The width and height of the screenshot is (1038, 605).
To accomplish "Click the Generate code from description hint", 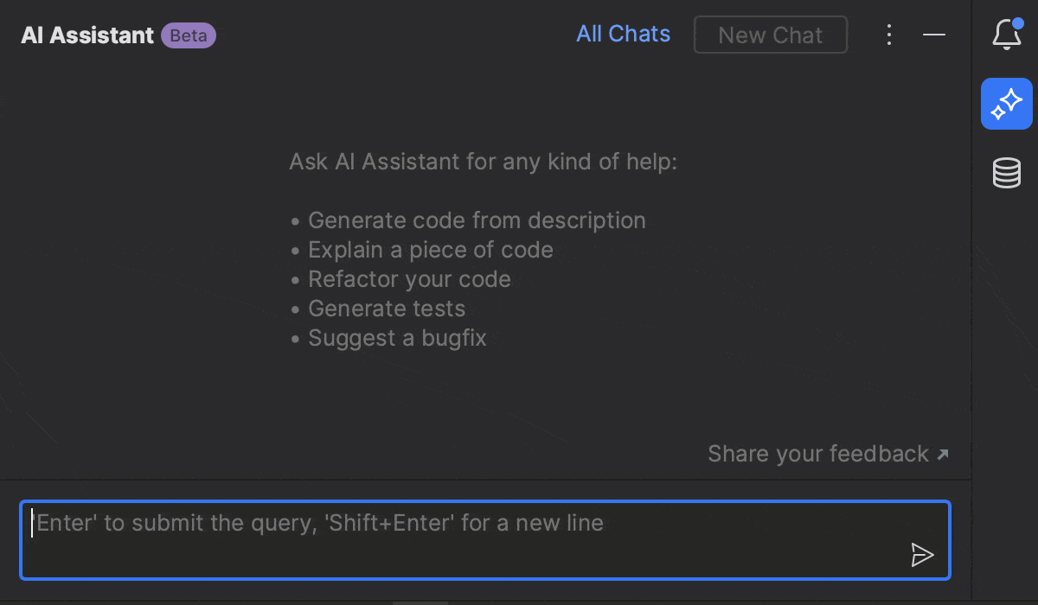I will 477,220.
